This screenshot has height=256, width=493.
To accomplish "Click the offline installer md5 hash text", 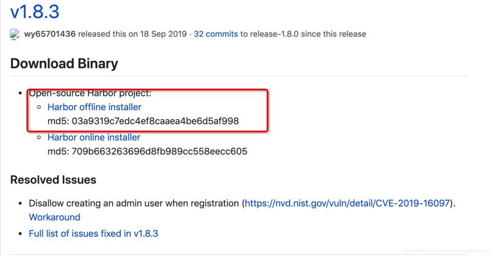I will pyautogui.click(x=143, y=121).
